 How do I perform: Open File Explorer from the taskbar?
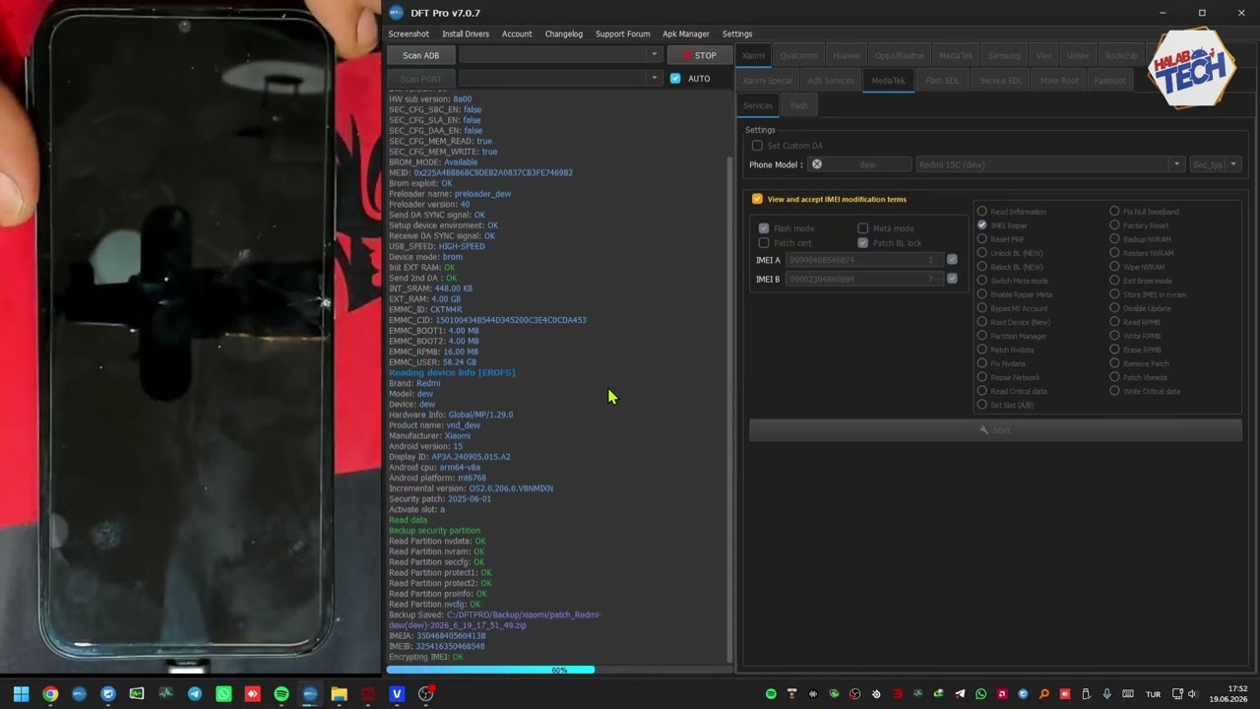click(x=340, y=694)
